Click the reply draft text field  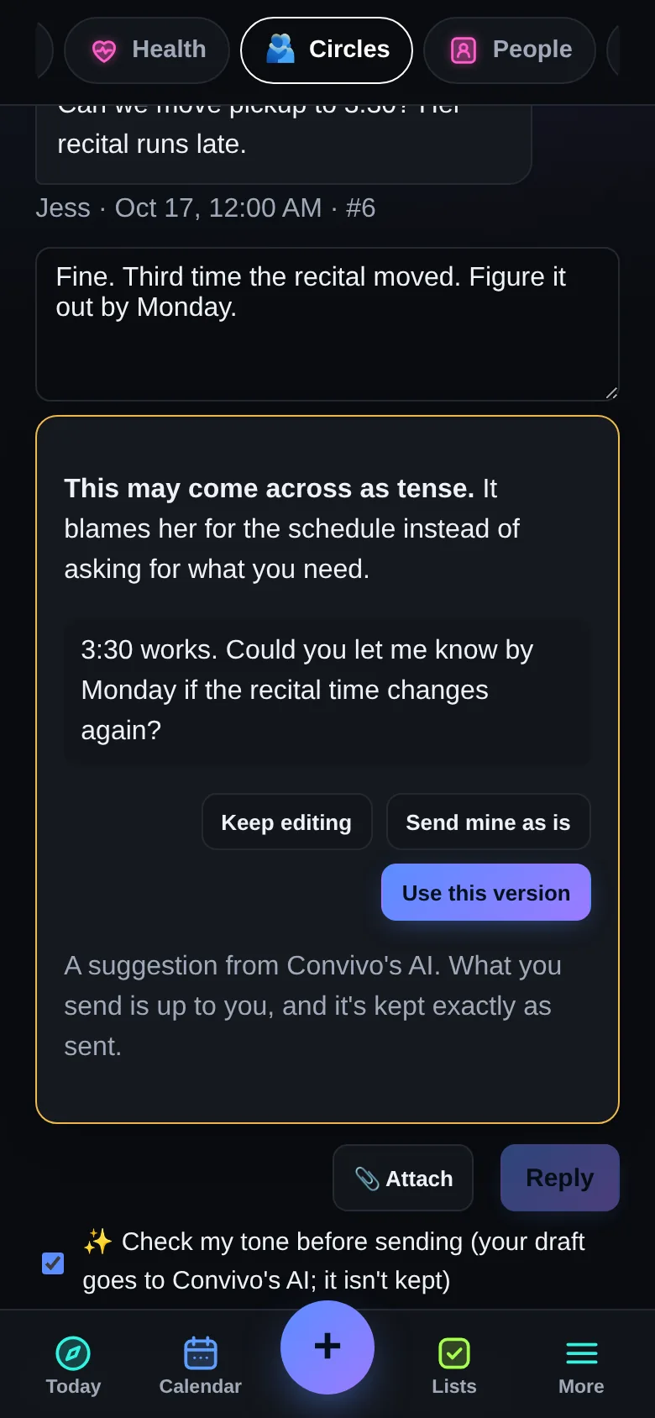pos(327,324)
